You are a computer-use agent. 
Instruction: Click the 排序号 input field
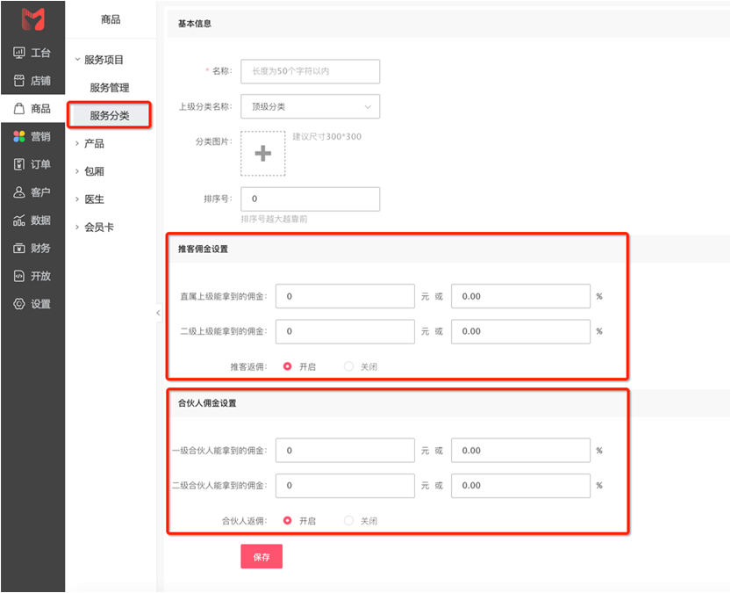pyautogui.click(x=310, y=199)
